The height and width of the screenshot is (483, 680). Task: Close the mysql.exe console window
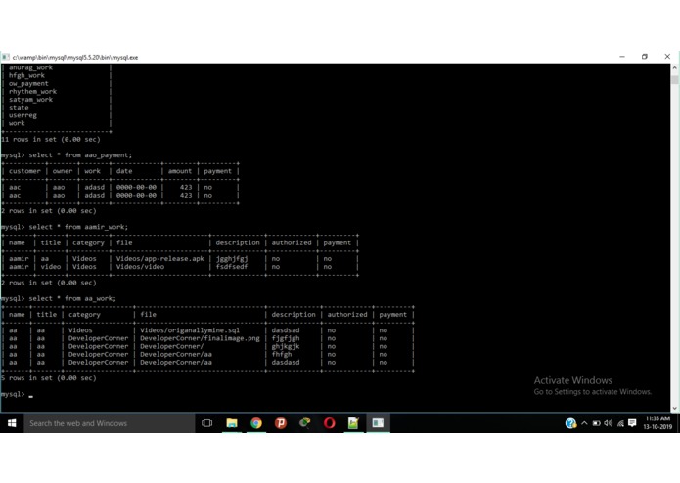[x=667, y=57]
